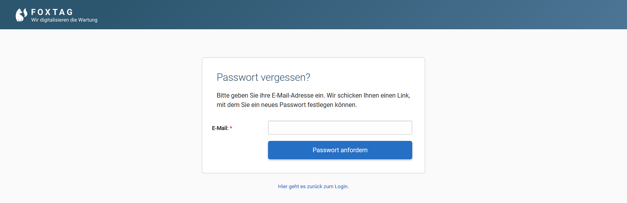Click the "Passwort vergessen?" heading

click(263, 77)
